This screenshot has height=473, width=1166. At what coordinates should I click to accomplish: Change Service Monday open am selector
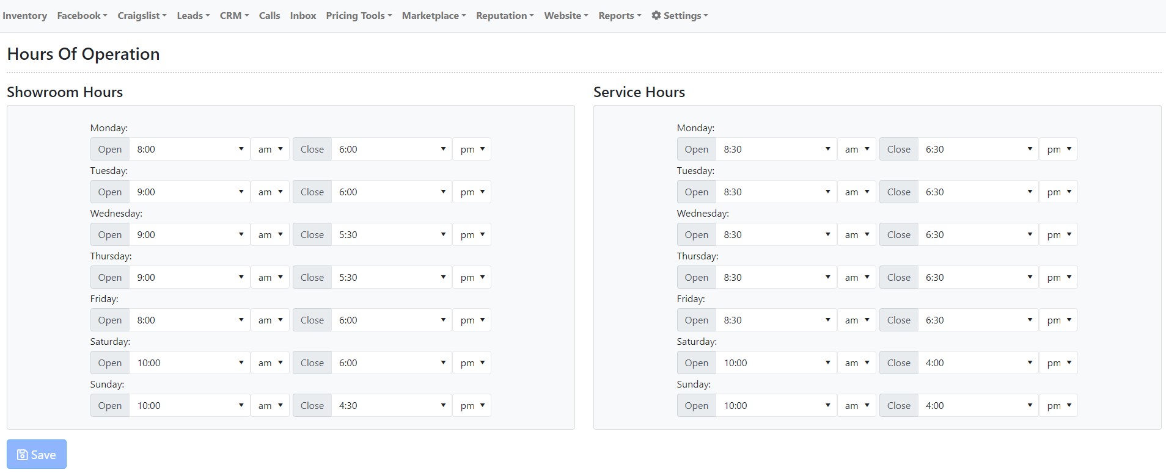tap(857, 150)
